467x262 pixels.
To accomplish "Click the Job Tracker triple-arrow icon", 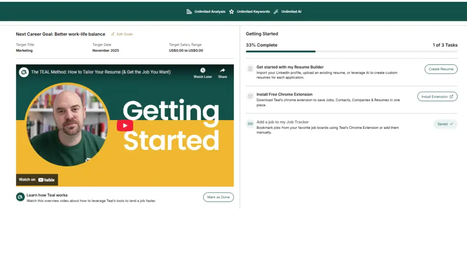I will [250, 124].
